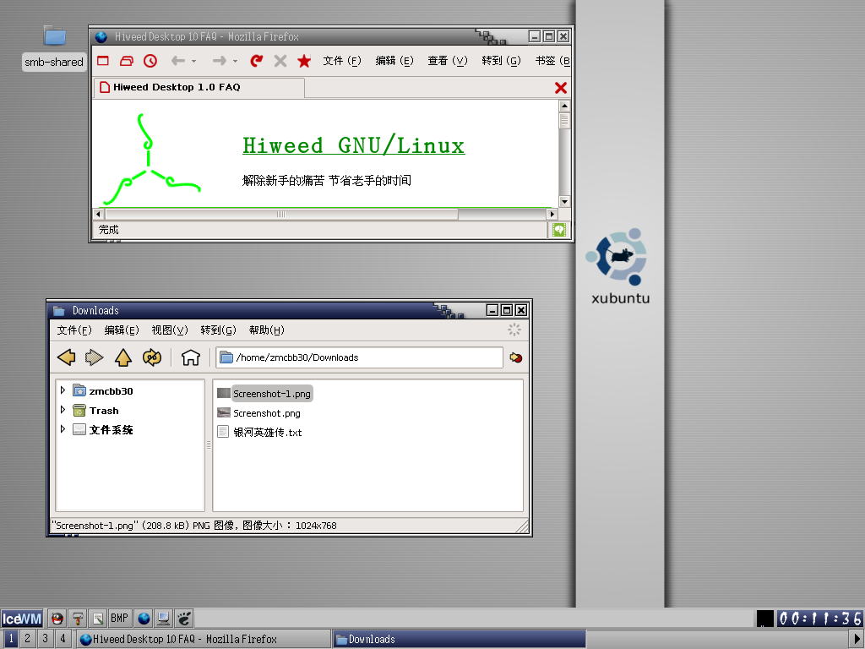Go back with Firefox left arrow
The height and width of the screenshot is (649, 865).
[x=177, y=61]
